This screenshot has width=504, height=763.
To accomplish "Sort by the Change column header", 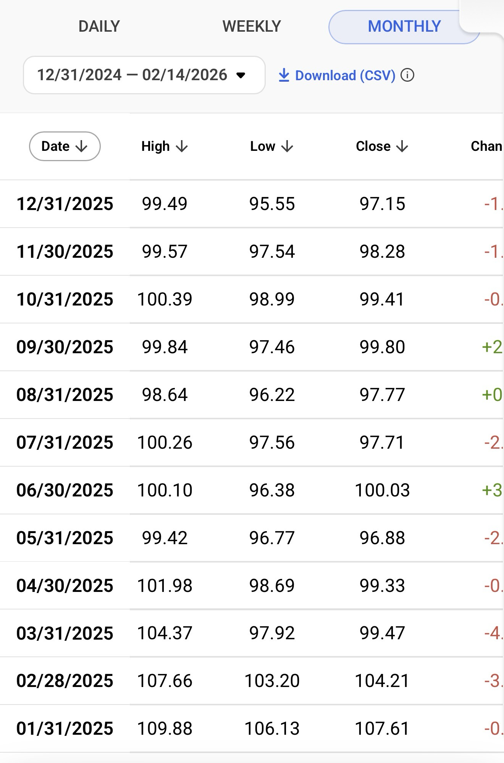I will [486, 146].
